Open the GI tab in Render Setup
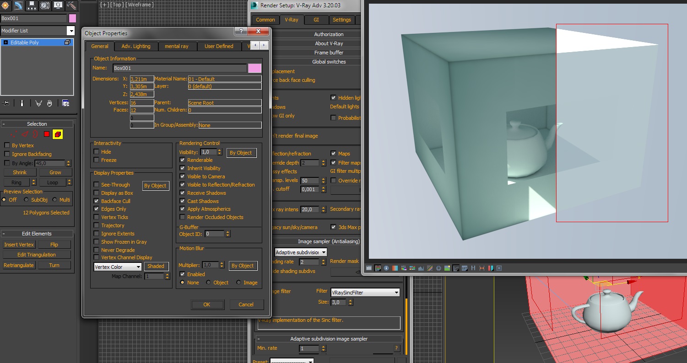The width and height of the screenshot is (687, 363). tap(316, 20)
